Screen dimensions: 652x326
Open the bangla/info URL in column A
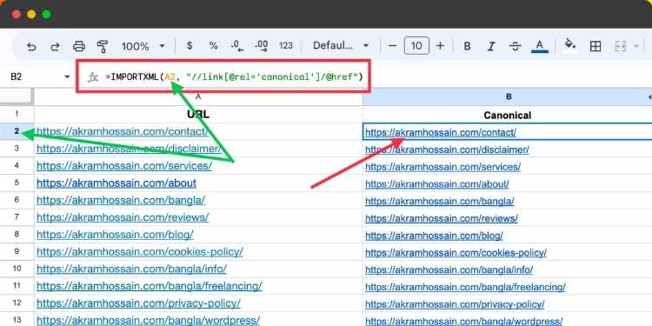pyautogui.click(x=131, y=269)
